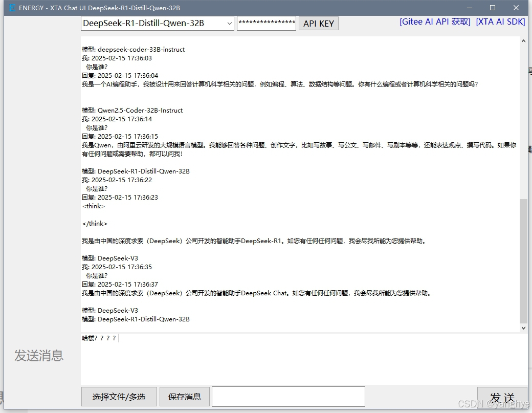Screen dimensions: 532x413
Task: Click the line 模型: deepseek-coder-33B-instruct
Action: pos(133,50)
